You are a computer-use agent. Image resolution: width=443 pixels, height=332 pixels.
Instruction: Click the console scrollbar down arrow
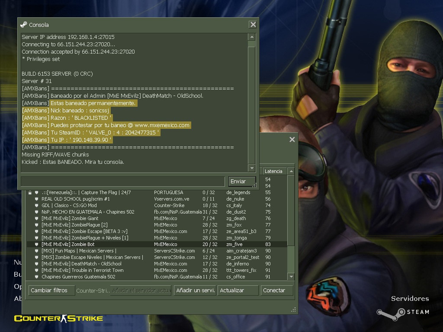click(252, 168)
